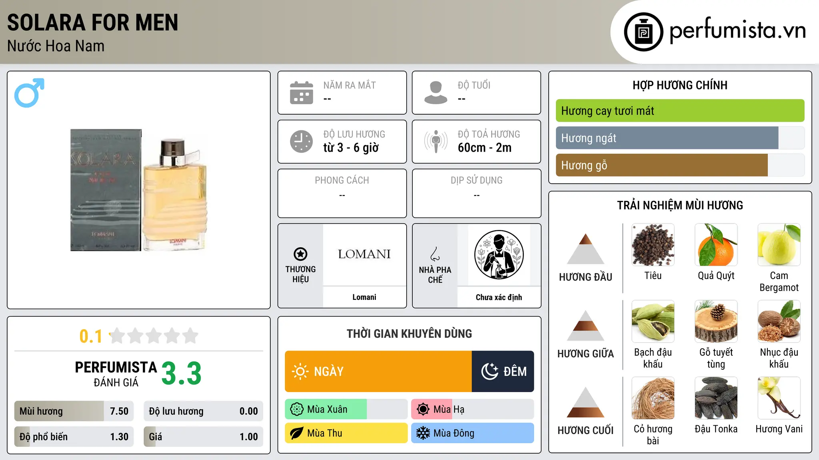This screenshot has width=819, height=460.
Task: Click the Độ lưu hương 0.00 score bar
Action: pyautogui.click(x=204, y=411)
